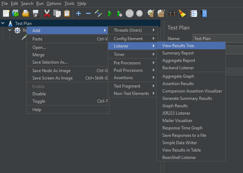
Task: Select View Results in Table
Action: pyautogui.click(x=191, y=150)
